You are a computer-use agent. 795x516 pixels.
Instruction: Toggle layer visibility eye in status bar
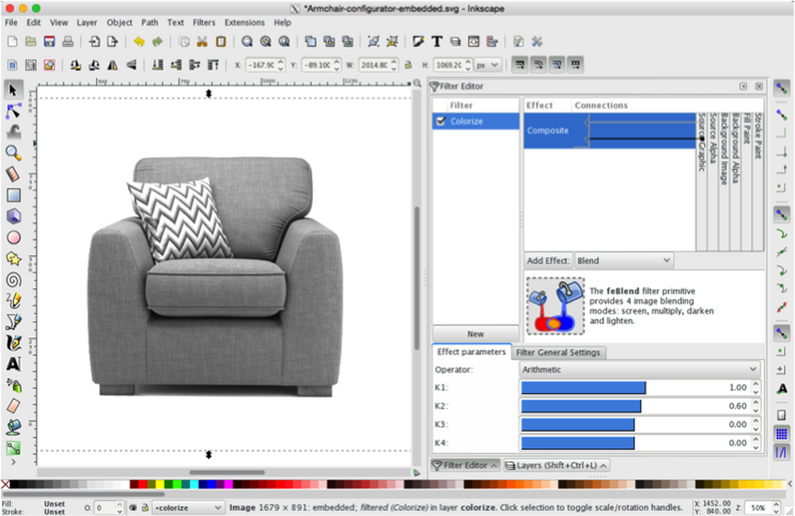click(133, 508)
